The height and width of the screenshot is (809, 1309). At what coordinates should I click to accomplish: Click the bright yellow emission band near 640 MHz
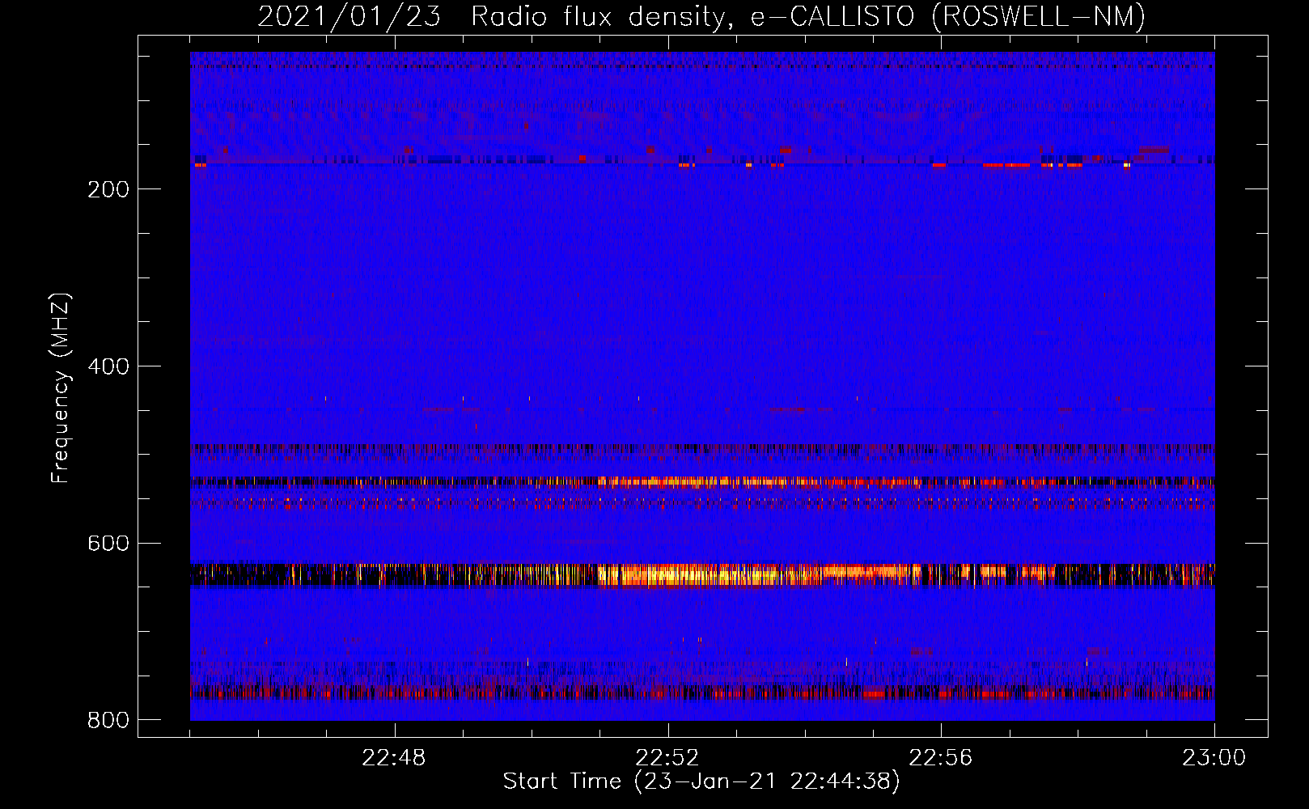click(x=702, y=575)
